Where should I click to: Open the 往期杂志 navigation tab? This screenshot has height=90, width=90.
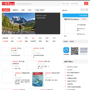[15, 10]
